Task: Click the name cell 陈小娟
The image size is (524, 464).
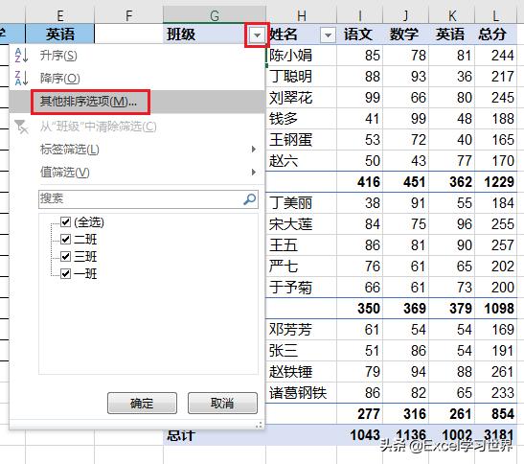Action: click(x=302, y=56)
